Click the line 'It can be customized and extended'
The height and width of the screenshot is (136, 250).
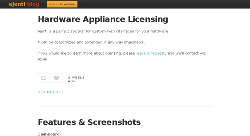pos(91,42)
